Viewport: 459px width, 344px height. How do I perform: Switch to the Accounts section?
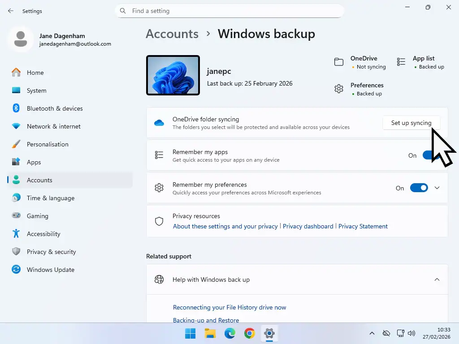point(40,180)
